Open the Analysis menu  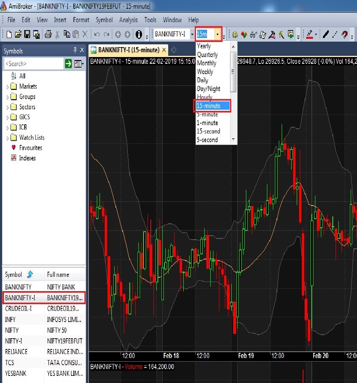pyautogui.click(x=129, y=20)
